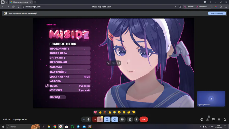
Task: Open АВТОРЫ menu entry
Action: click(70, 81)
